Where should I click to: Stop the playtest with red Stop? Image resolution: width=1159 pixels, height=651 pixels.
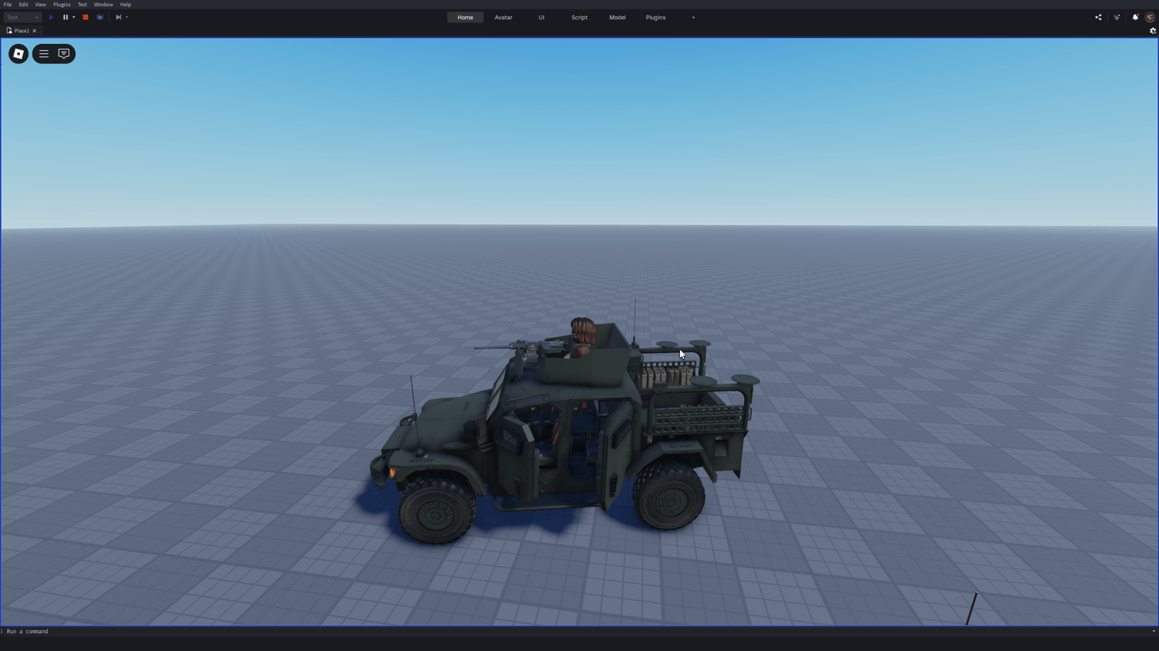pos(86,17)
